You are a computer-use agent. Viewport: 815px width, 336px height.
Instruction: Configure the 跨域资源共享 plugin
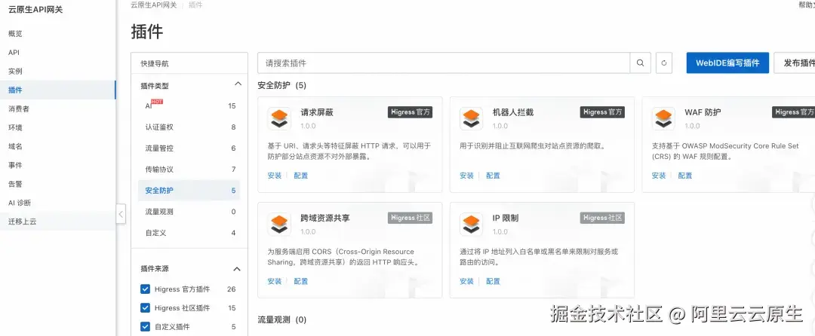tap(301, 281)
